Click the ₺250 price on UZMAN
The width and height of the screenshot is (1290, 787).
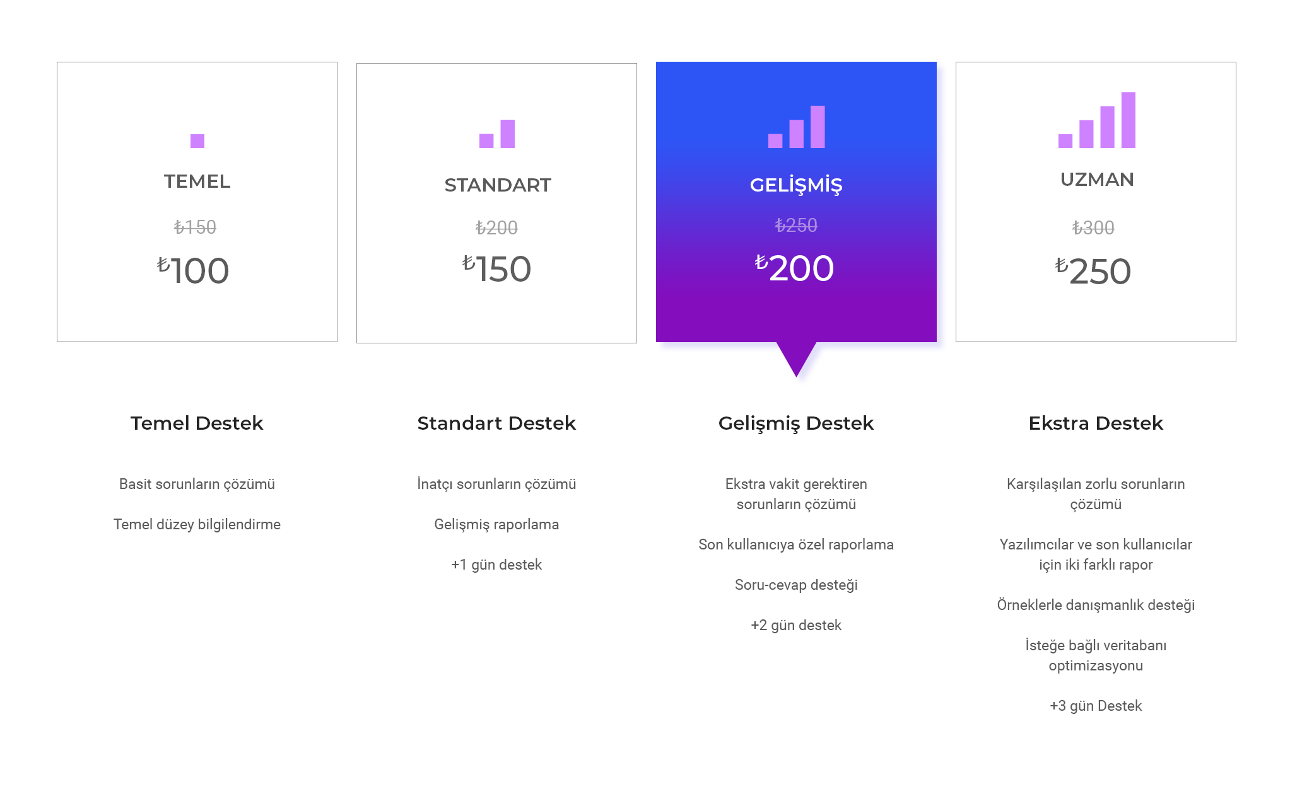tap(1093, 272)
